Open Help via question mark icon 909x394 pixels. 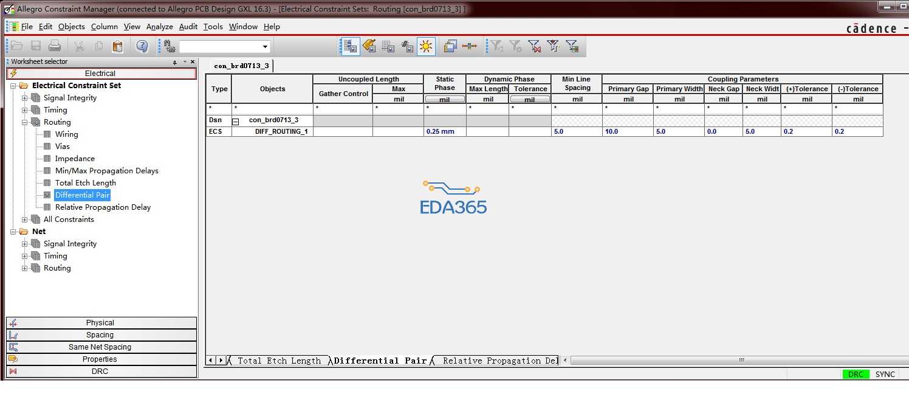tap(142, 46)
